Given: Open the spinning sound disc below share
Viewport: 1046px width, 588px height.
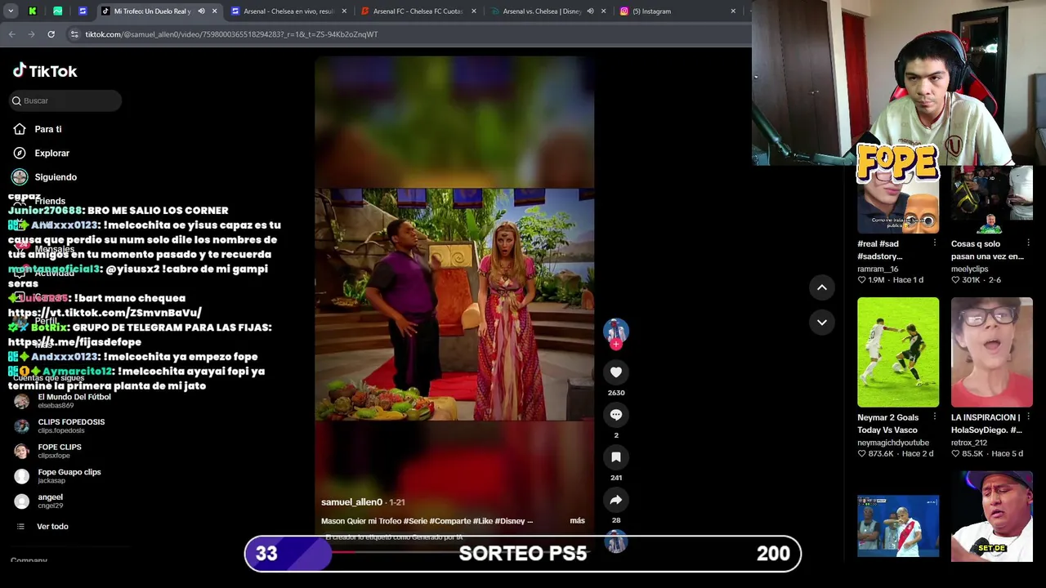Looking at the screenshot, I should 616,542.
